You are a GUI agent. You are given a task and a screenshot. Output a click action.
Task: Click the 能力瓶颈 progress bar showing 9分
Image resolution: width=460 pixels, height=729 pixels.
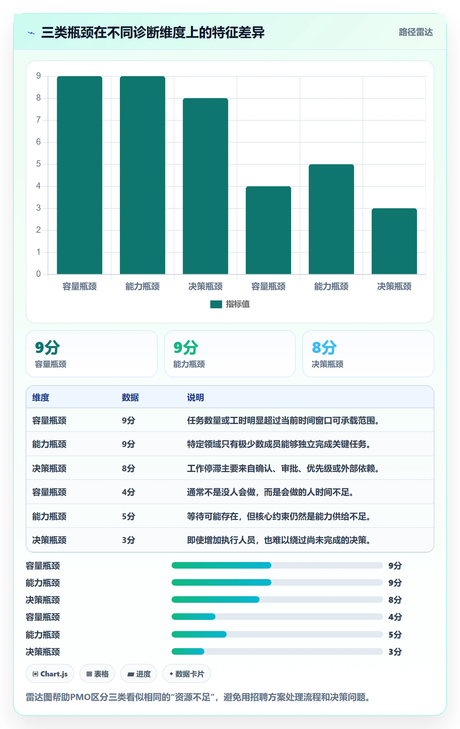277,582
